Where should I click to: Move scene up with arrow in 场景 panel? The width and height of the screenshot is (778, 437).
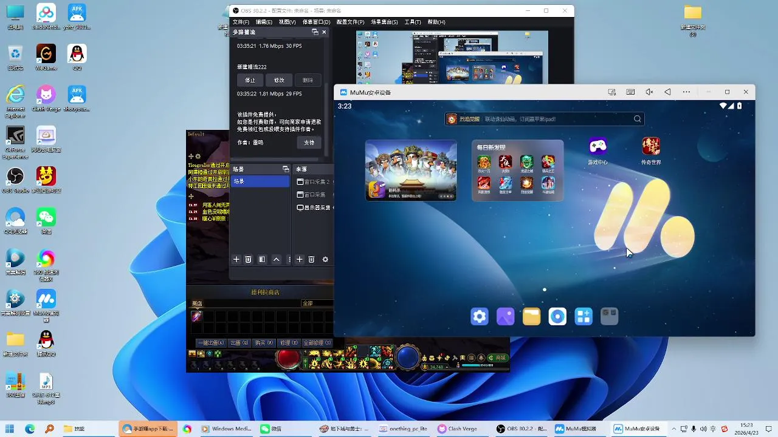pos(276,259)
